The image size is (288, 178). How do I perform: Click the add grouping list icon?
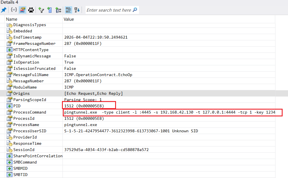tap(58, 10)
